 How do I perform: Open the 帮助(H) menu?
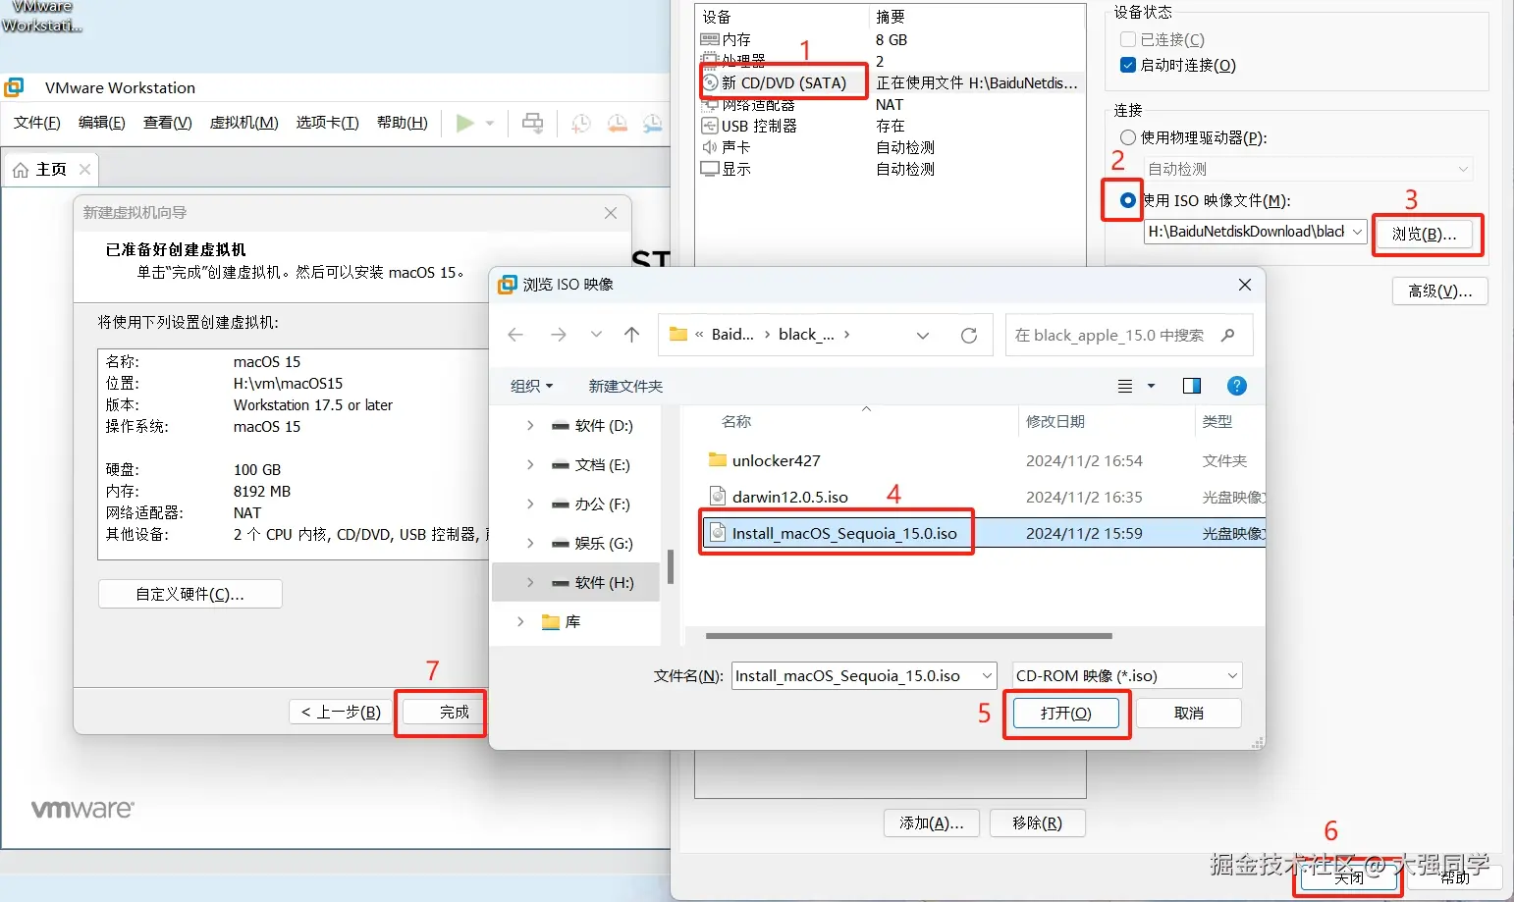pos(403,123)
